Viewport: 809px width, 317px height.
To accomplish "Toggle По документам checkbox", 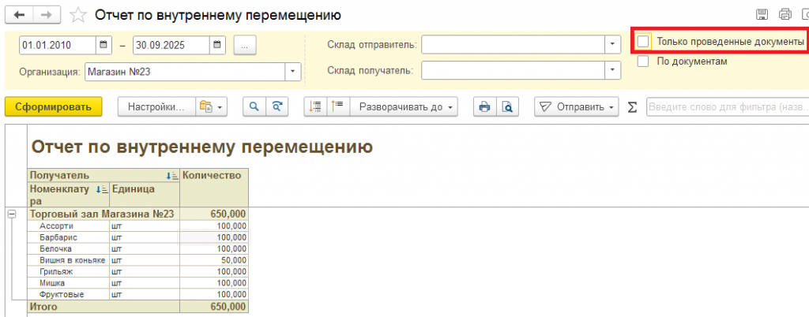I will click(x=643, y=62).
